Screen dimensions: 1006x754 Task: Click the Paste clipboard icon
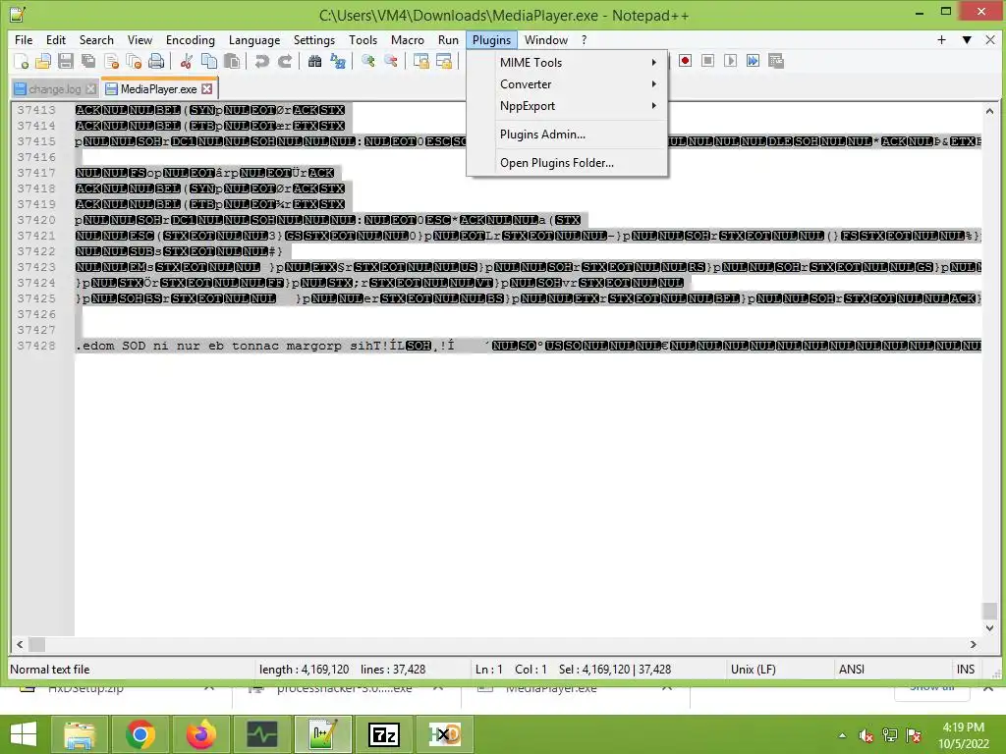232,62
